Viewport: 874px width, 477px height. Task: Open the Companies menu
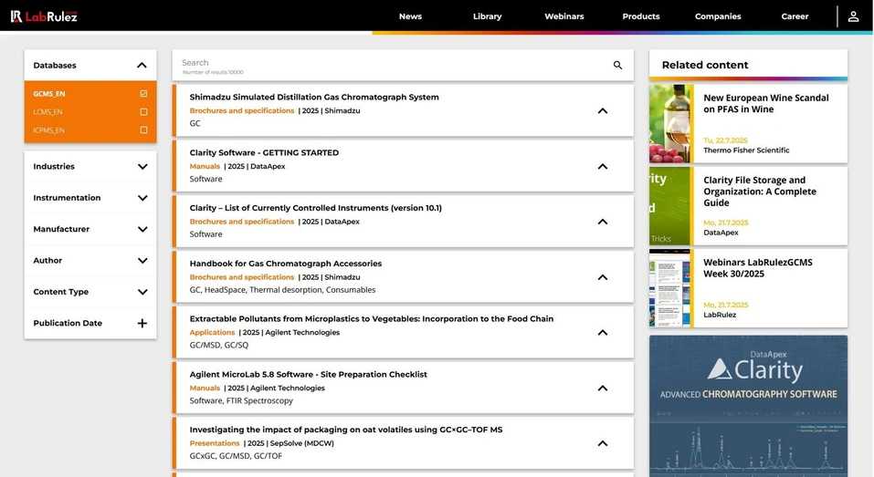(718, 16)
